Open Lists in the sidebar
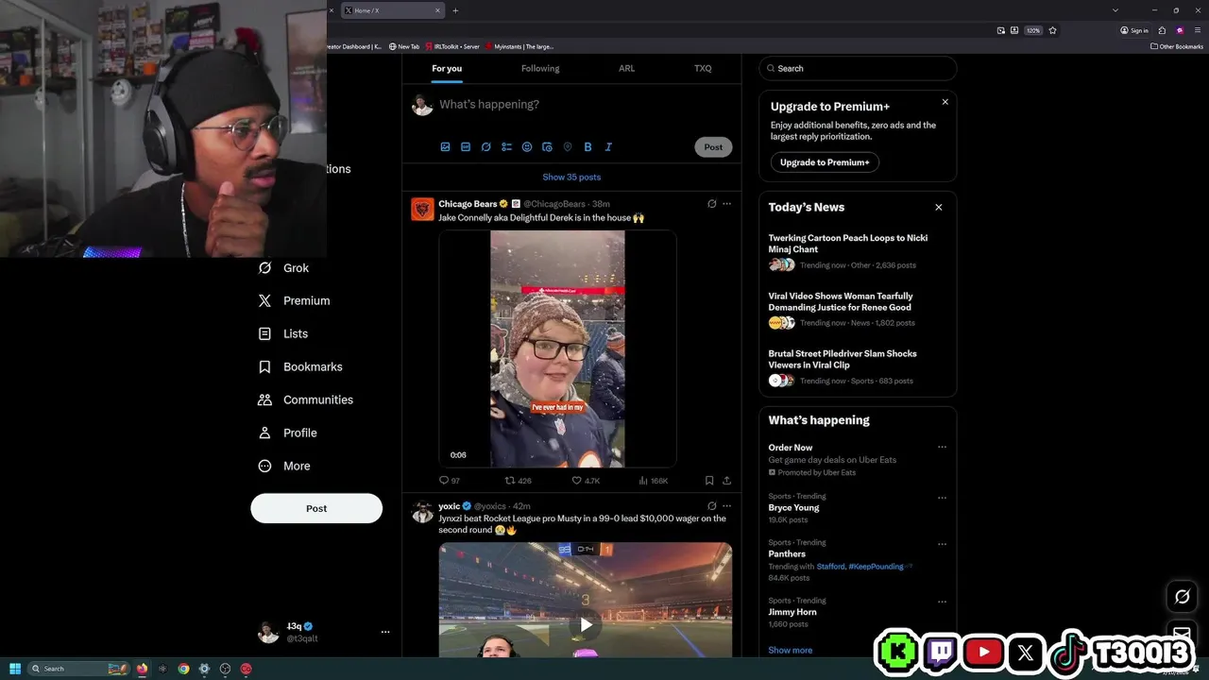 283,334
